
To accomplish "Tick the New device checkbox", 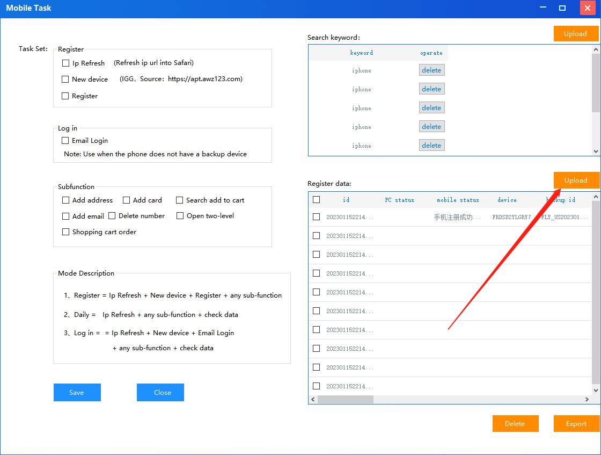I will pyautogui.click(x=65, y=80).
